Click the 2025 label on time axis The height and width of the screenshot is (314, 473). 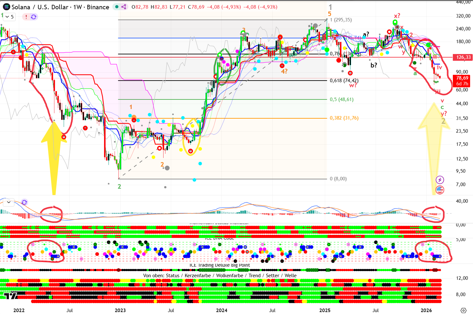pyautogui.click(x=325, y=310)
